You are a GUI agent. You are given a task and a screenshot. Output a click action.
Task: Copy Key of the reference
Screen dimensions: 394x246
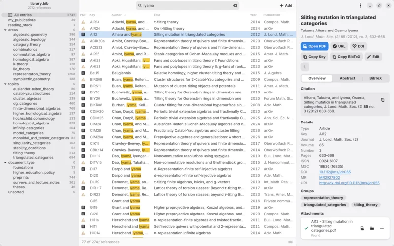point(314,57)
